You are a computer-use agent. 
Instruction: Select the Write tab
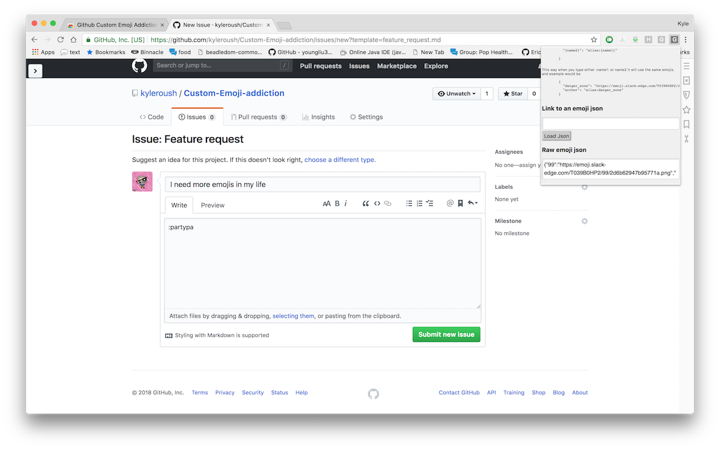click(179, 205)
